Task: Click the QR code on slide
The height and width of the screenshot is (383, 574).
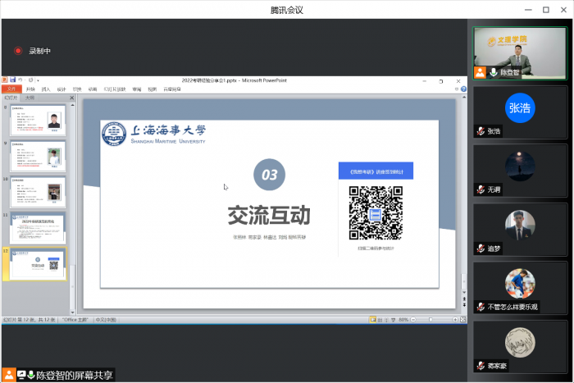Action: (376, 213)
